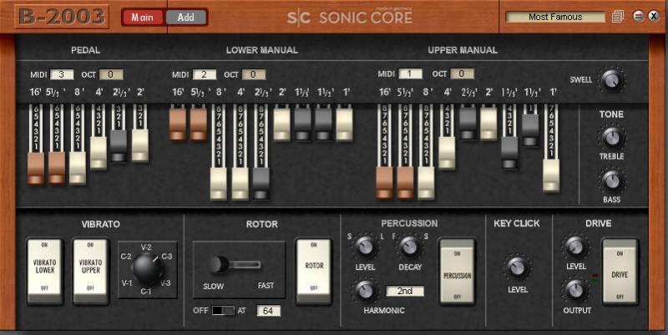The width and height of the screenshot is (668, 335).
Task: Click the Swell knob
Action: pos(612,79)
